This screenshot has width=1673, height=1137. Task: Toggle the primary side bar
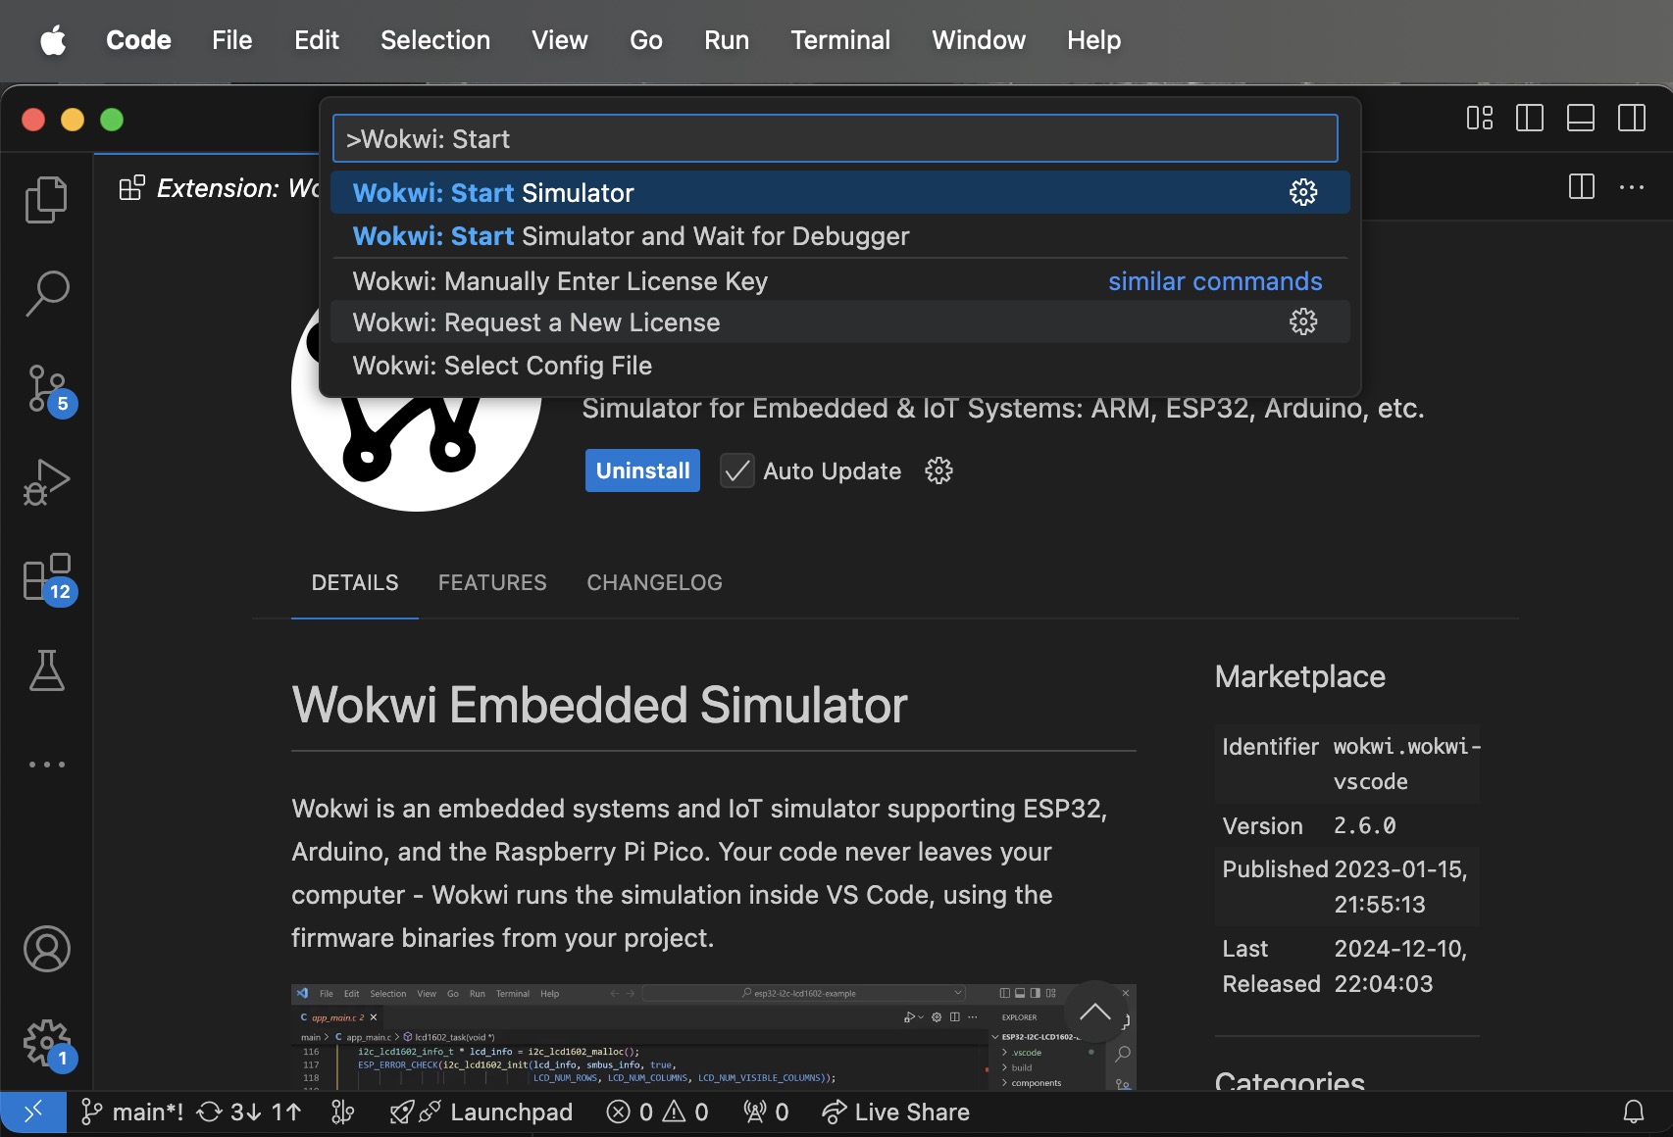click(x=1530, y=119)
